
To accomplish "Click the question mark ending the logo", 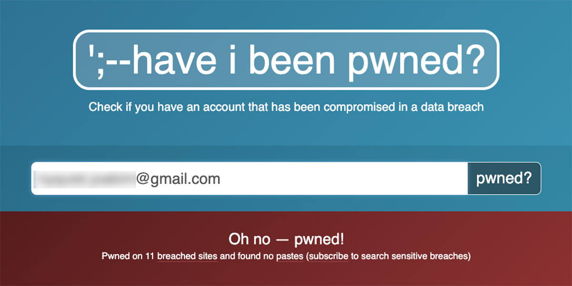I will [468, 60].
